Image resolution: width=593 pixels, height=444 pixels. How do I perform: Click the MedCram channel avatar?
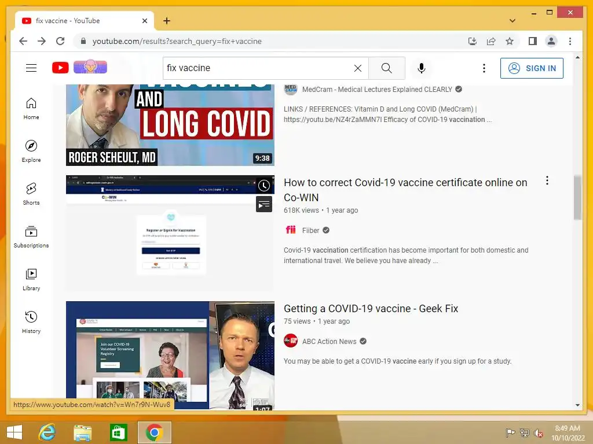(x=291, y=89)
